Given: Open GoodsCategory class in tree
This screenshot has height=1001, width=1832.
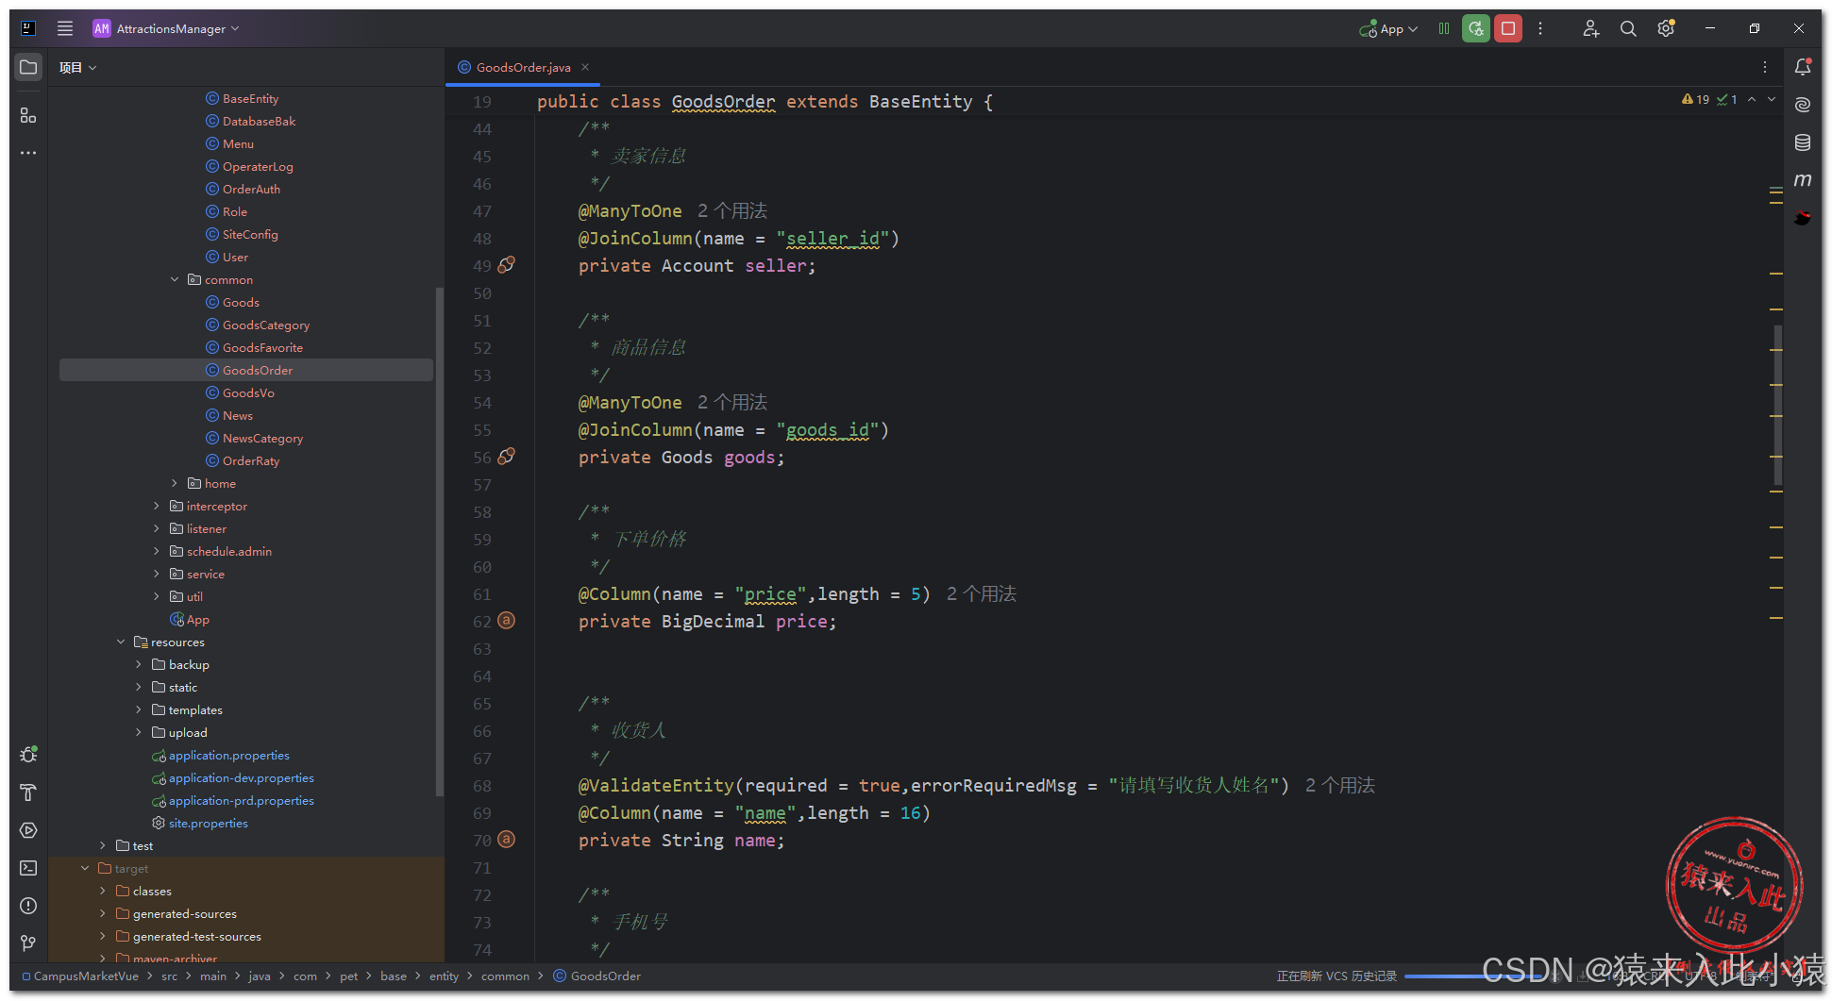Looking at the screenshot, I should click(x=266, y=325).
